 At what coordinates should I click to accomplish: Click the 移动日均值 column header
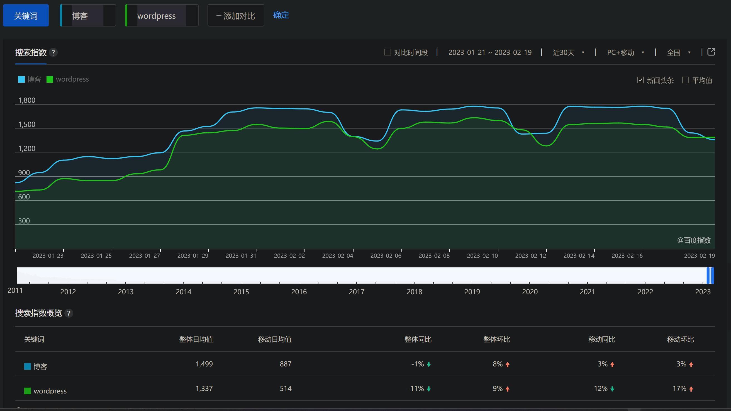click(x=274, y=339)
